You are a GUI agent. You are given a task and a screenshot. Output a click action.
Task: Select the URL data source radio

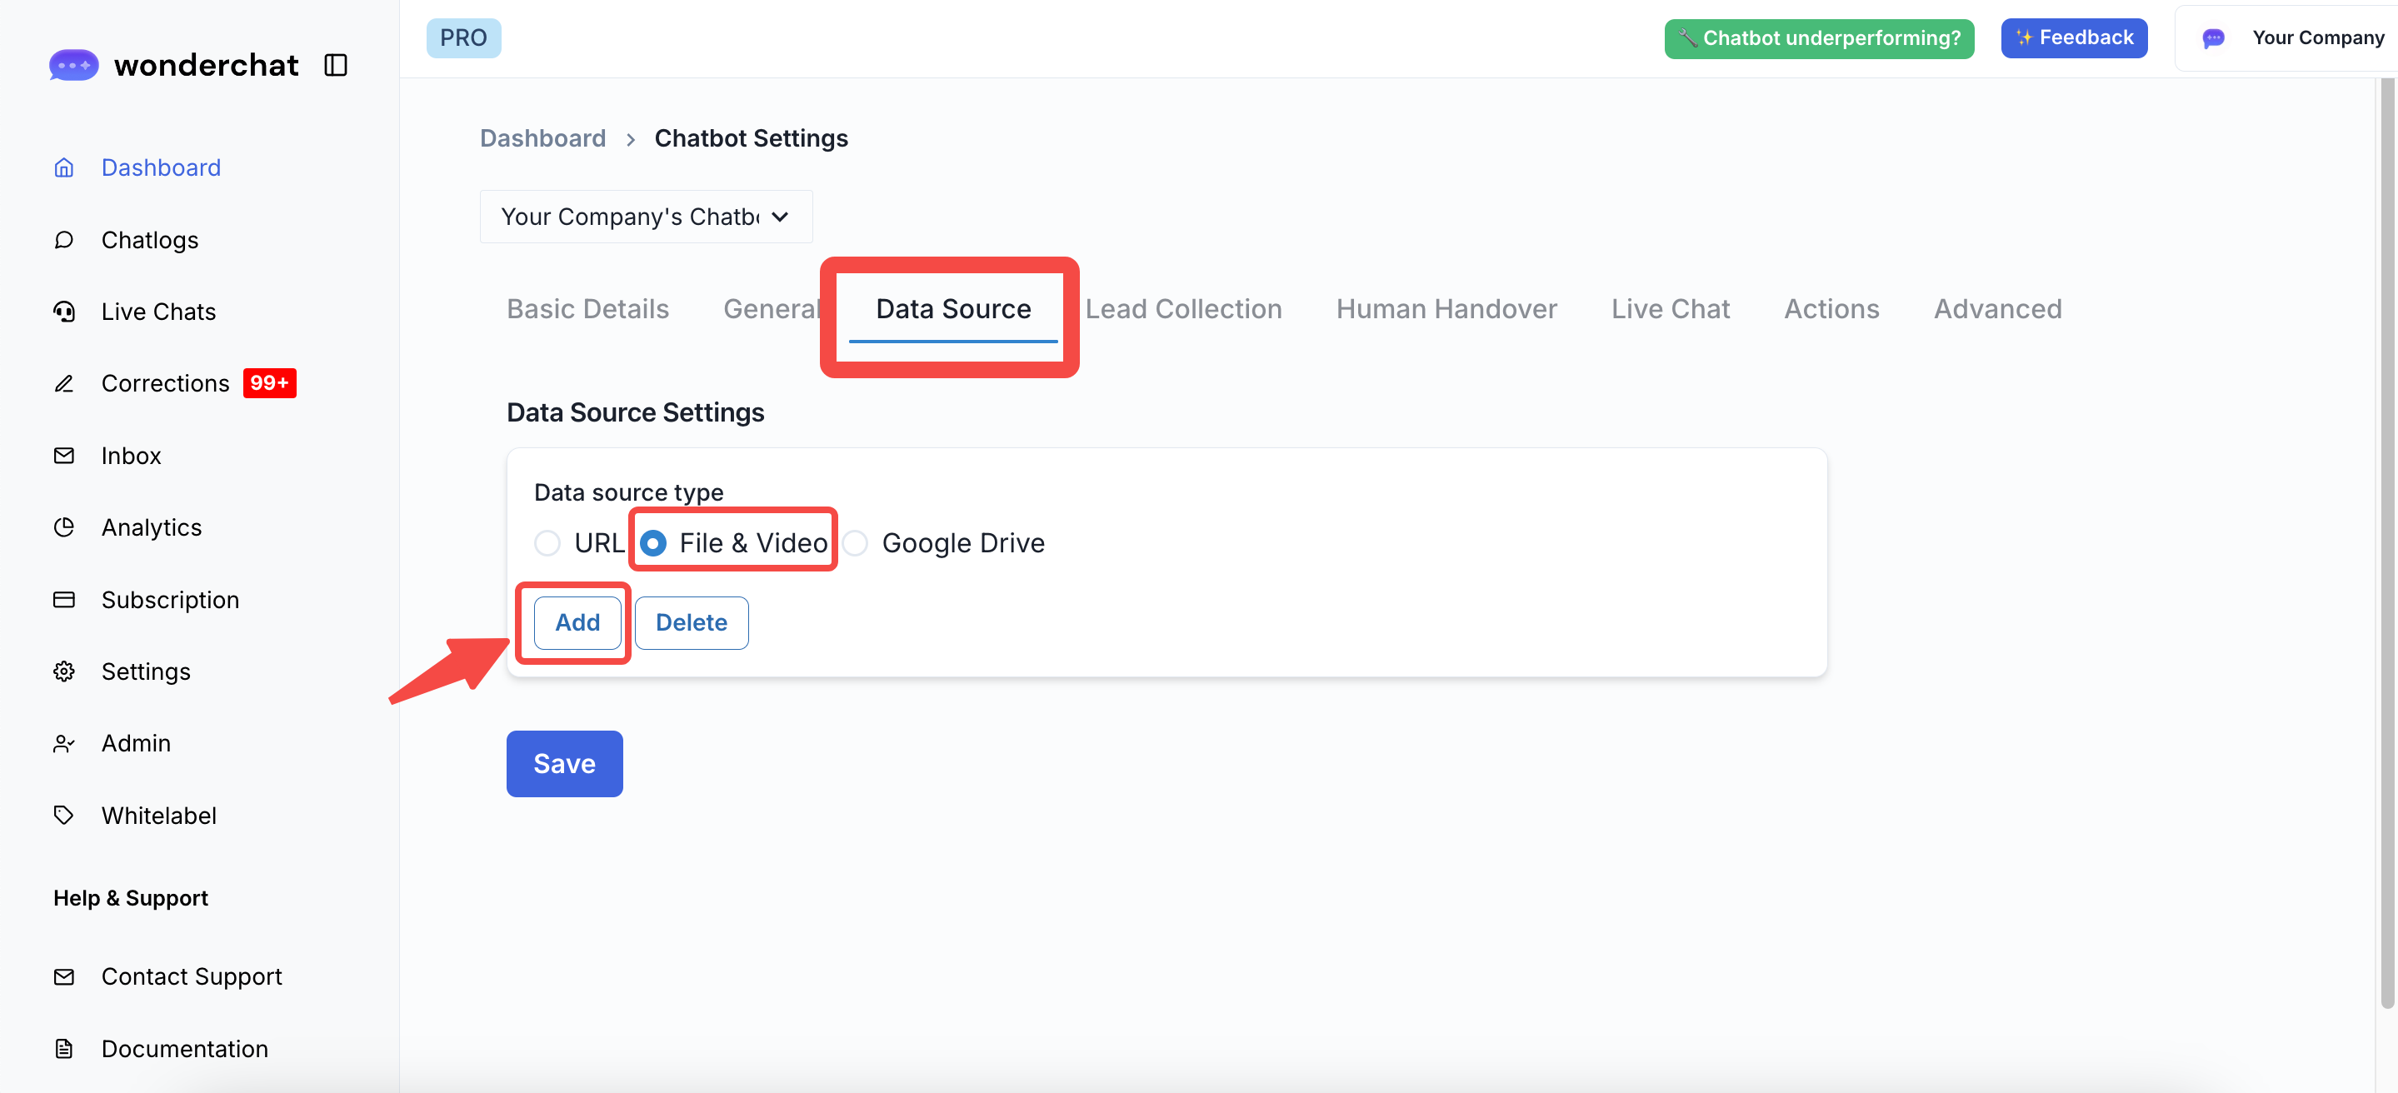pyautogui.click(x=547, y=543)
